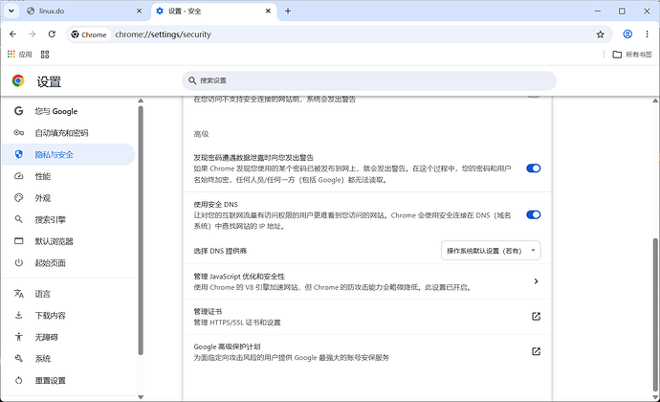Open external link icon for 管理证书

tap(536, 316)
